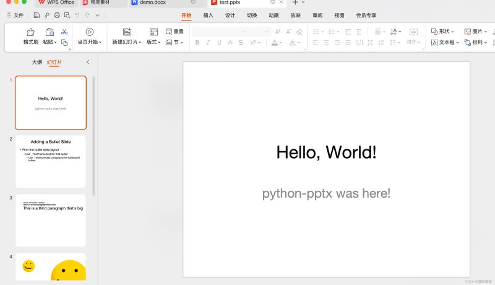Toggle the text shadow A icon
The image size is (495, 285).
click(x=230, y=42)
